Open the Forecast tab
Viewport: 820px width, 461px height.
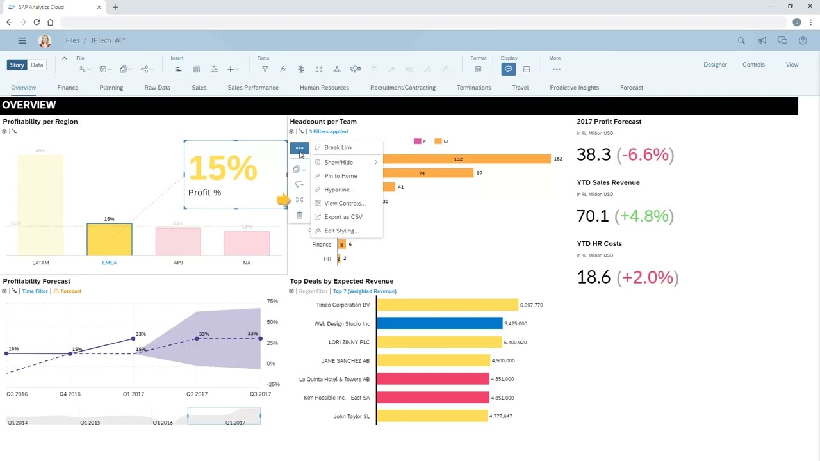point(632,88)
